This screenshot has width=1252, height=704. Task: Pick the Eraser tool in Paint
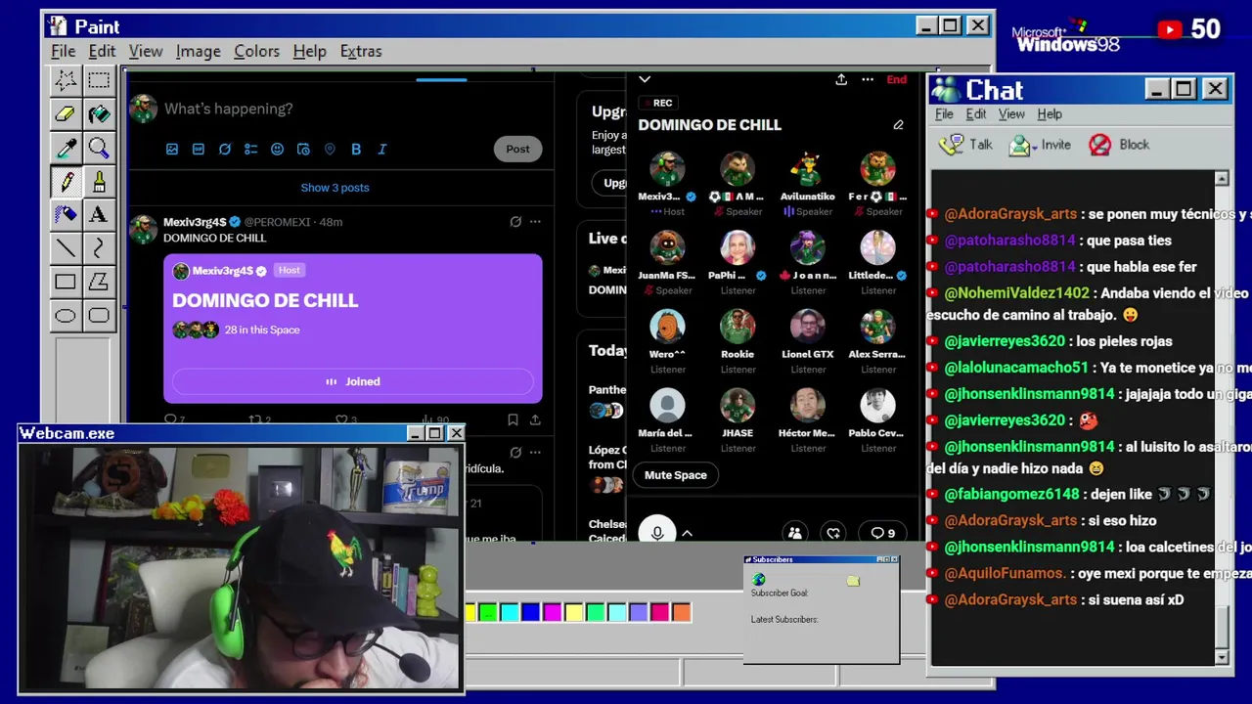[x=66, y=113]
